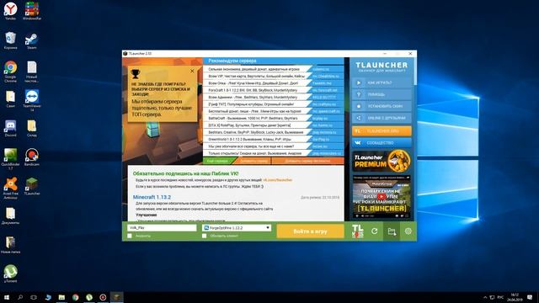Click the orange 'Добавить сервер' button
This screenshot has height=303, width=539.
(254, 161)
